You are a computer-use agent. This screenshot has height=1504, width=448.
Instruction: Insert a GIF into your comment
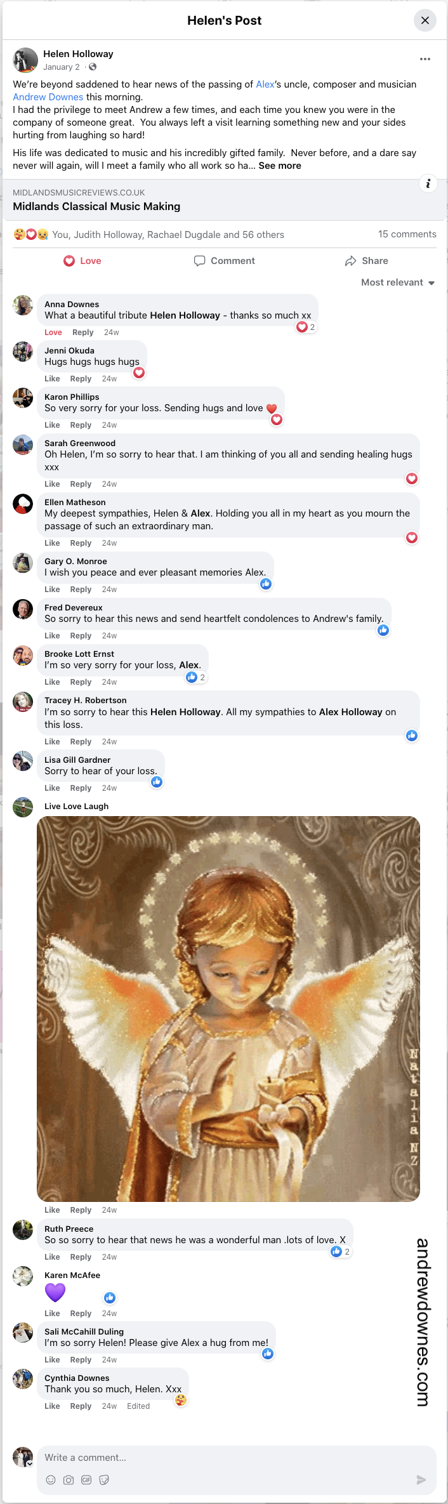[x=86, y=1480]
